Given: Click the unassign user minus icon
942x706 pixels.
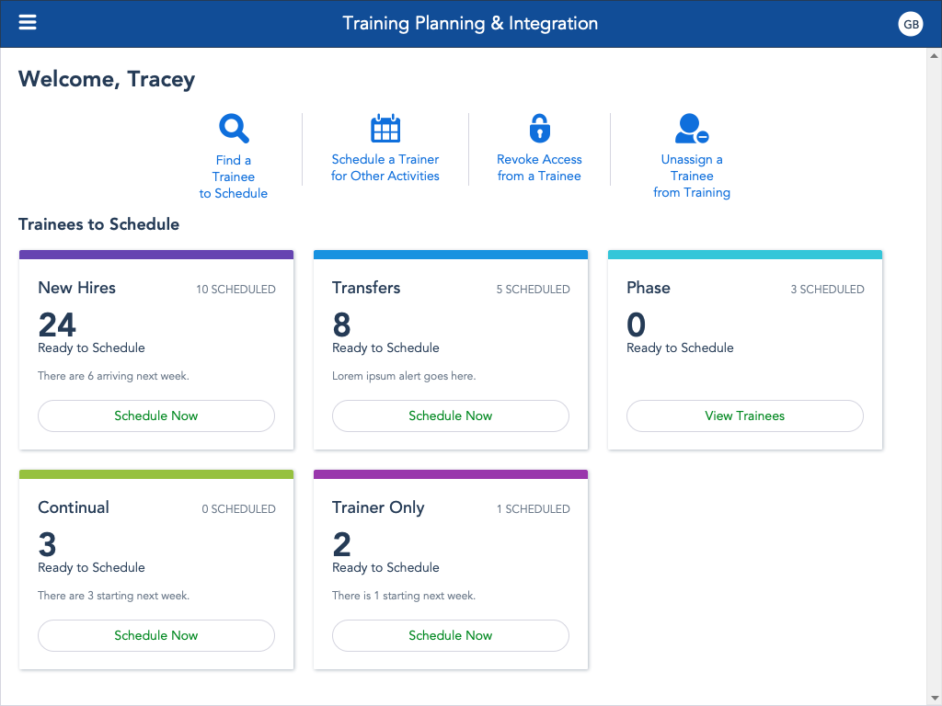Looking at the screenshot, I should click(692, 129).
